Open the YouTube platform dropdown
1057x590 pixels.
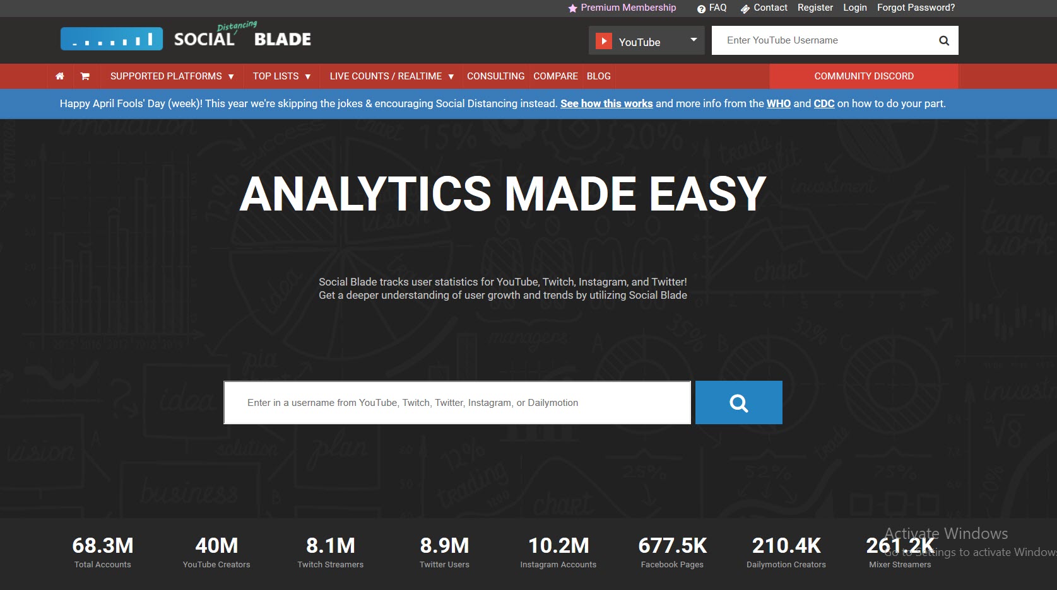647,40
